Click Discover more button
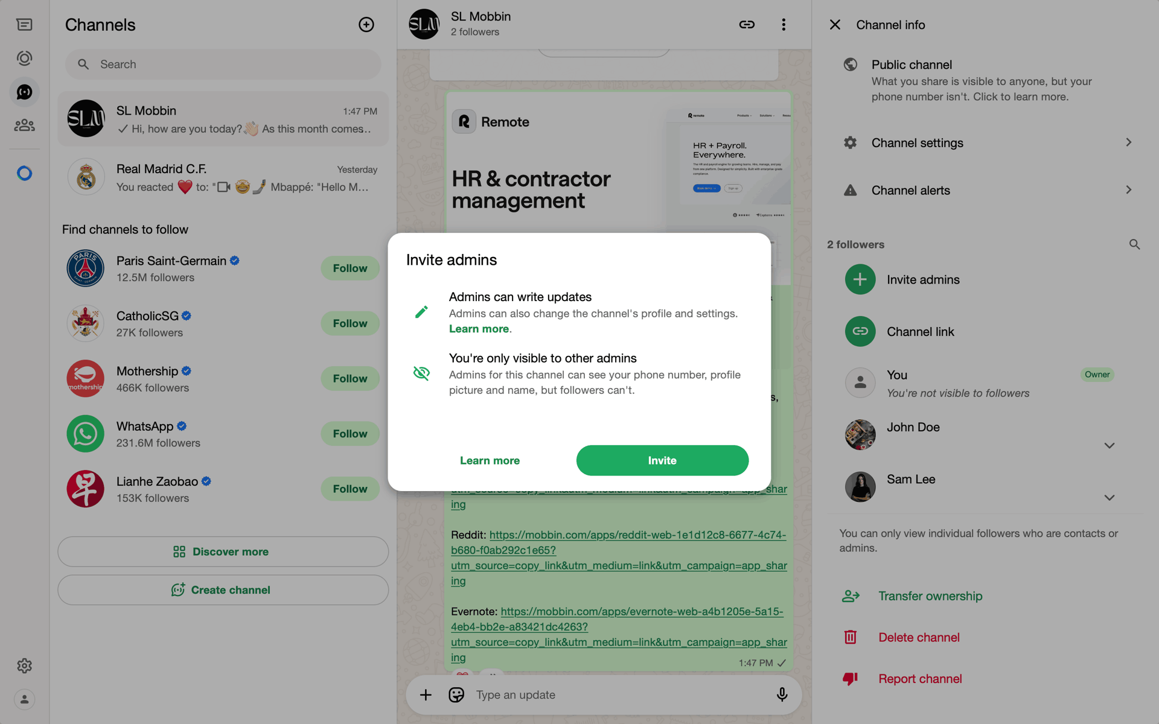The height and width of the screenshot is (724, 1159). pos(223,551)
